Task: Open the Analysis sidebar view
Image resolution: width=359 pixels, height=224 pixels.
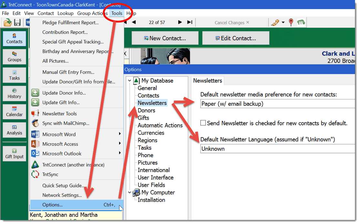Action: [x=15, y=130]
